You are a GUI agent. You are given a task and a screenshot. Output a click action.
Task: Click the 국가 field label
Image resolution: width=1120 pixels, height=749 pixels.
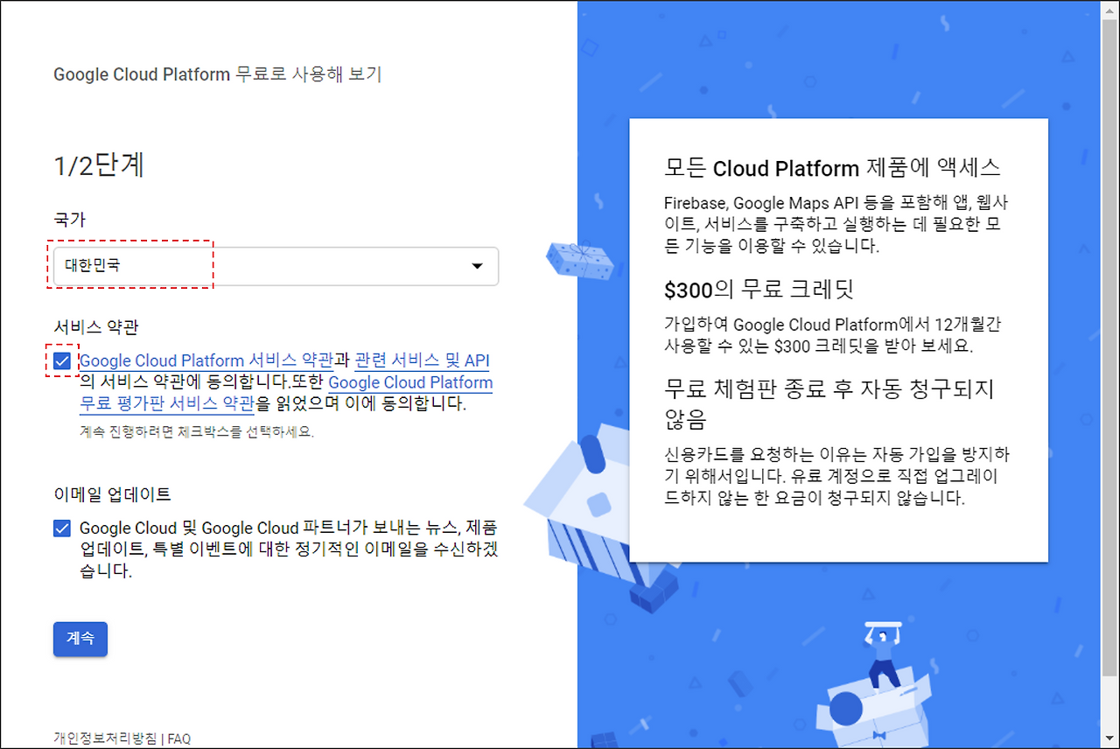pos(70,220)
